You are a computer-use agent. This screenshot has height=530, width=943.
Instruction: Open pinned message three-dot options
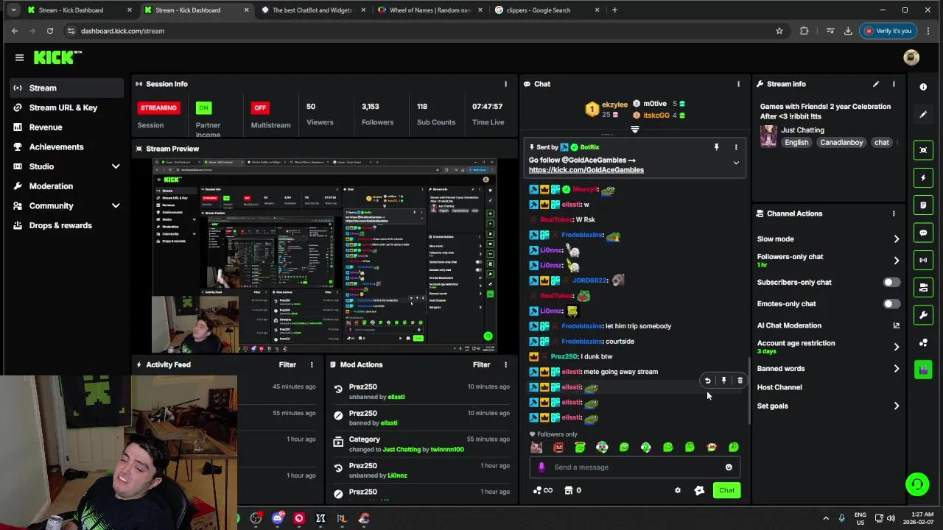tap(735, 147)
